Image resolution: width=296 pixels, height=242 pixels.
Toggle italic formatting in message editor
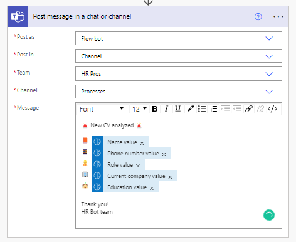166,109
